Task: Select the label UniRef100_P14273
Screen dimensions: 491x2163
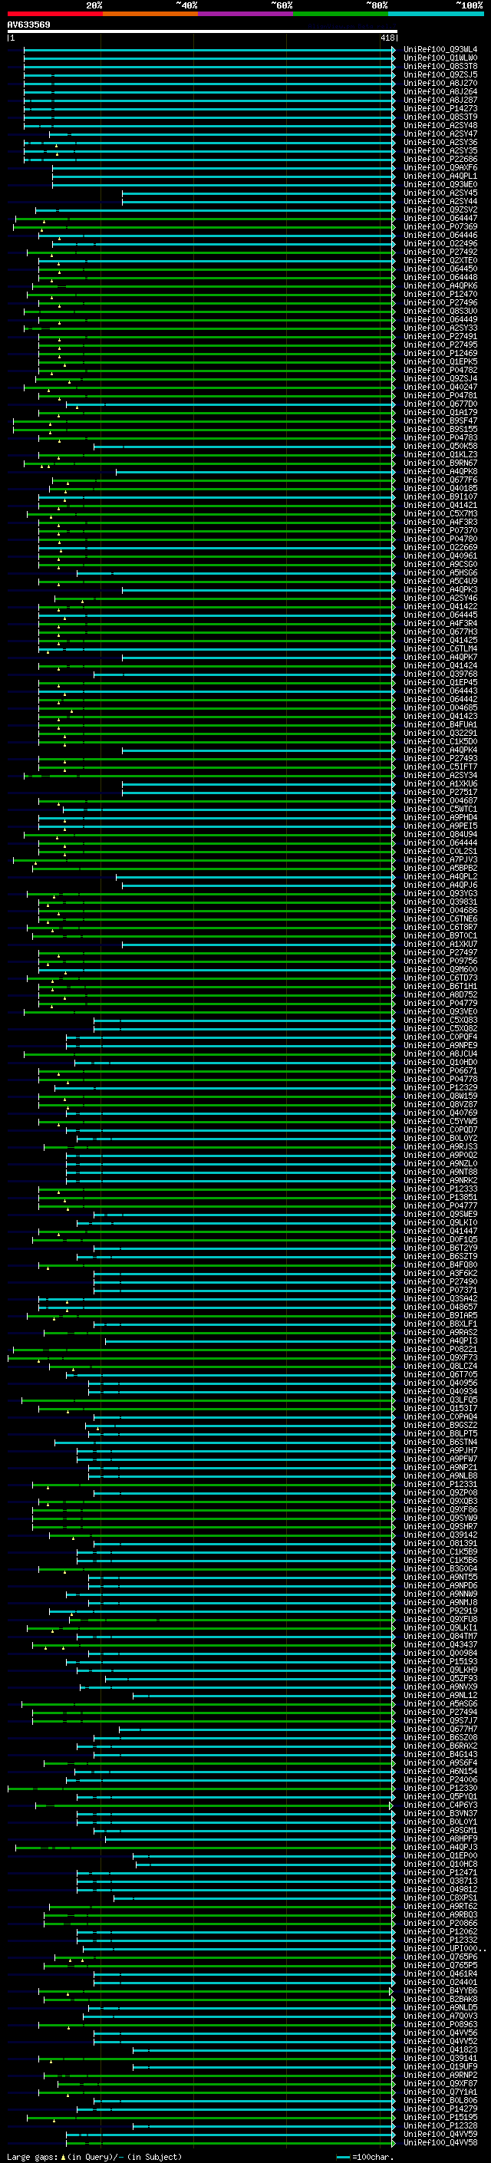Action: [440, 108]
